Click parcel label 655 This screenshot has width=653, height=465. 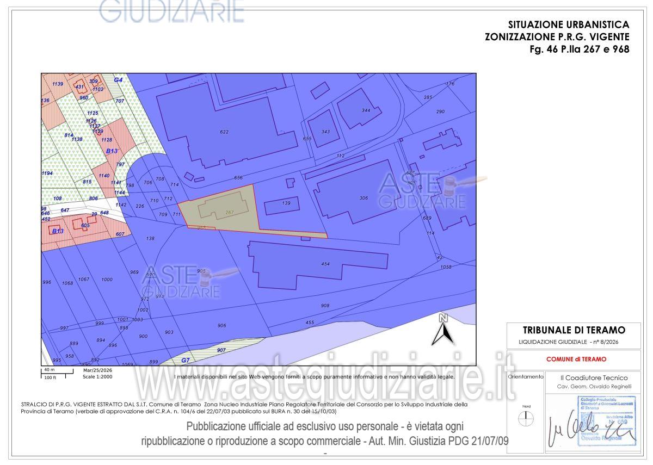[x=307, y=139]
